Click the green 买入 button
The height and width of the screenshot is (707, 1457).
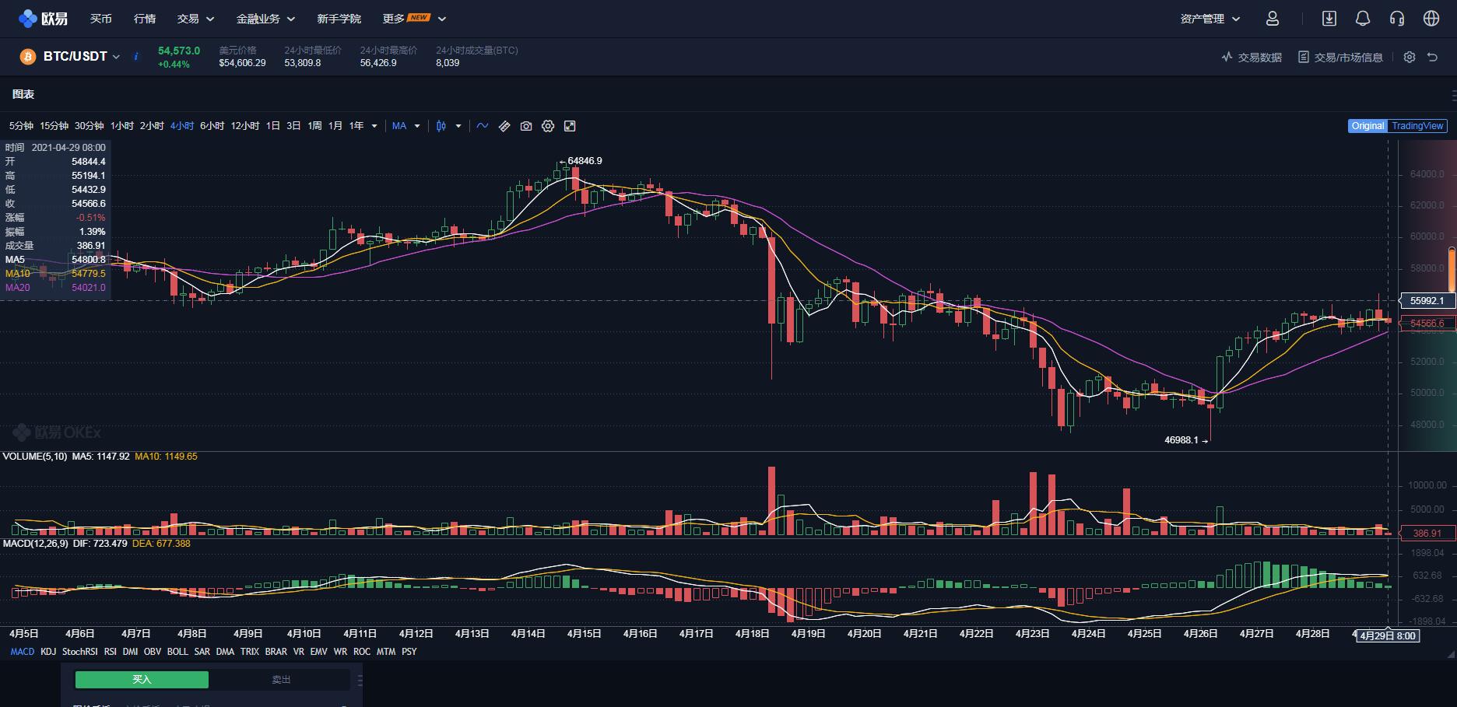pyautogui.click(x=142, y=680)
